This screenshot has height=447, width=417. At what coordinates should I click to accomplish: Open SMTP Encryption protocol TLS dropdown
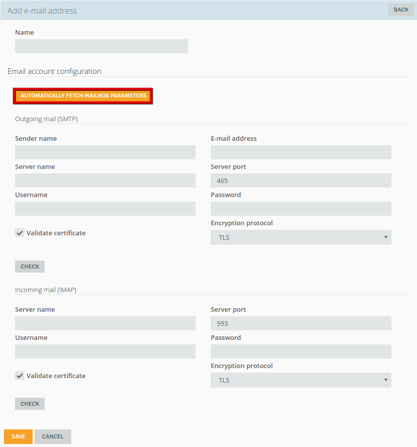click(301, 237)
